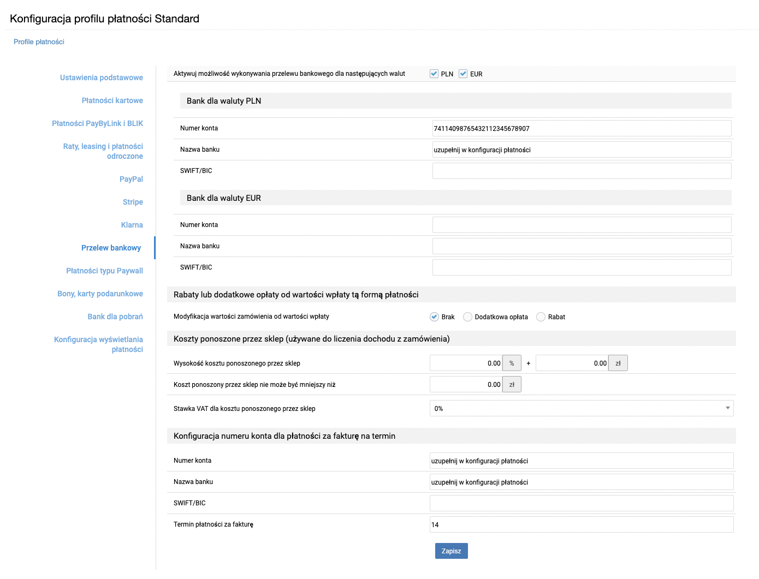Click the Profile płatności breadcrumb link
Screen dimensions: 759x579
point(39,41)
